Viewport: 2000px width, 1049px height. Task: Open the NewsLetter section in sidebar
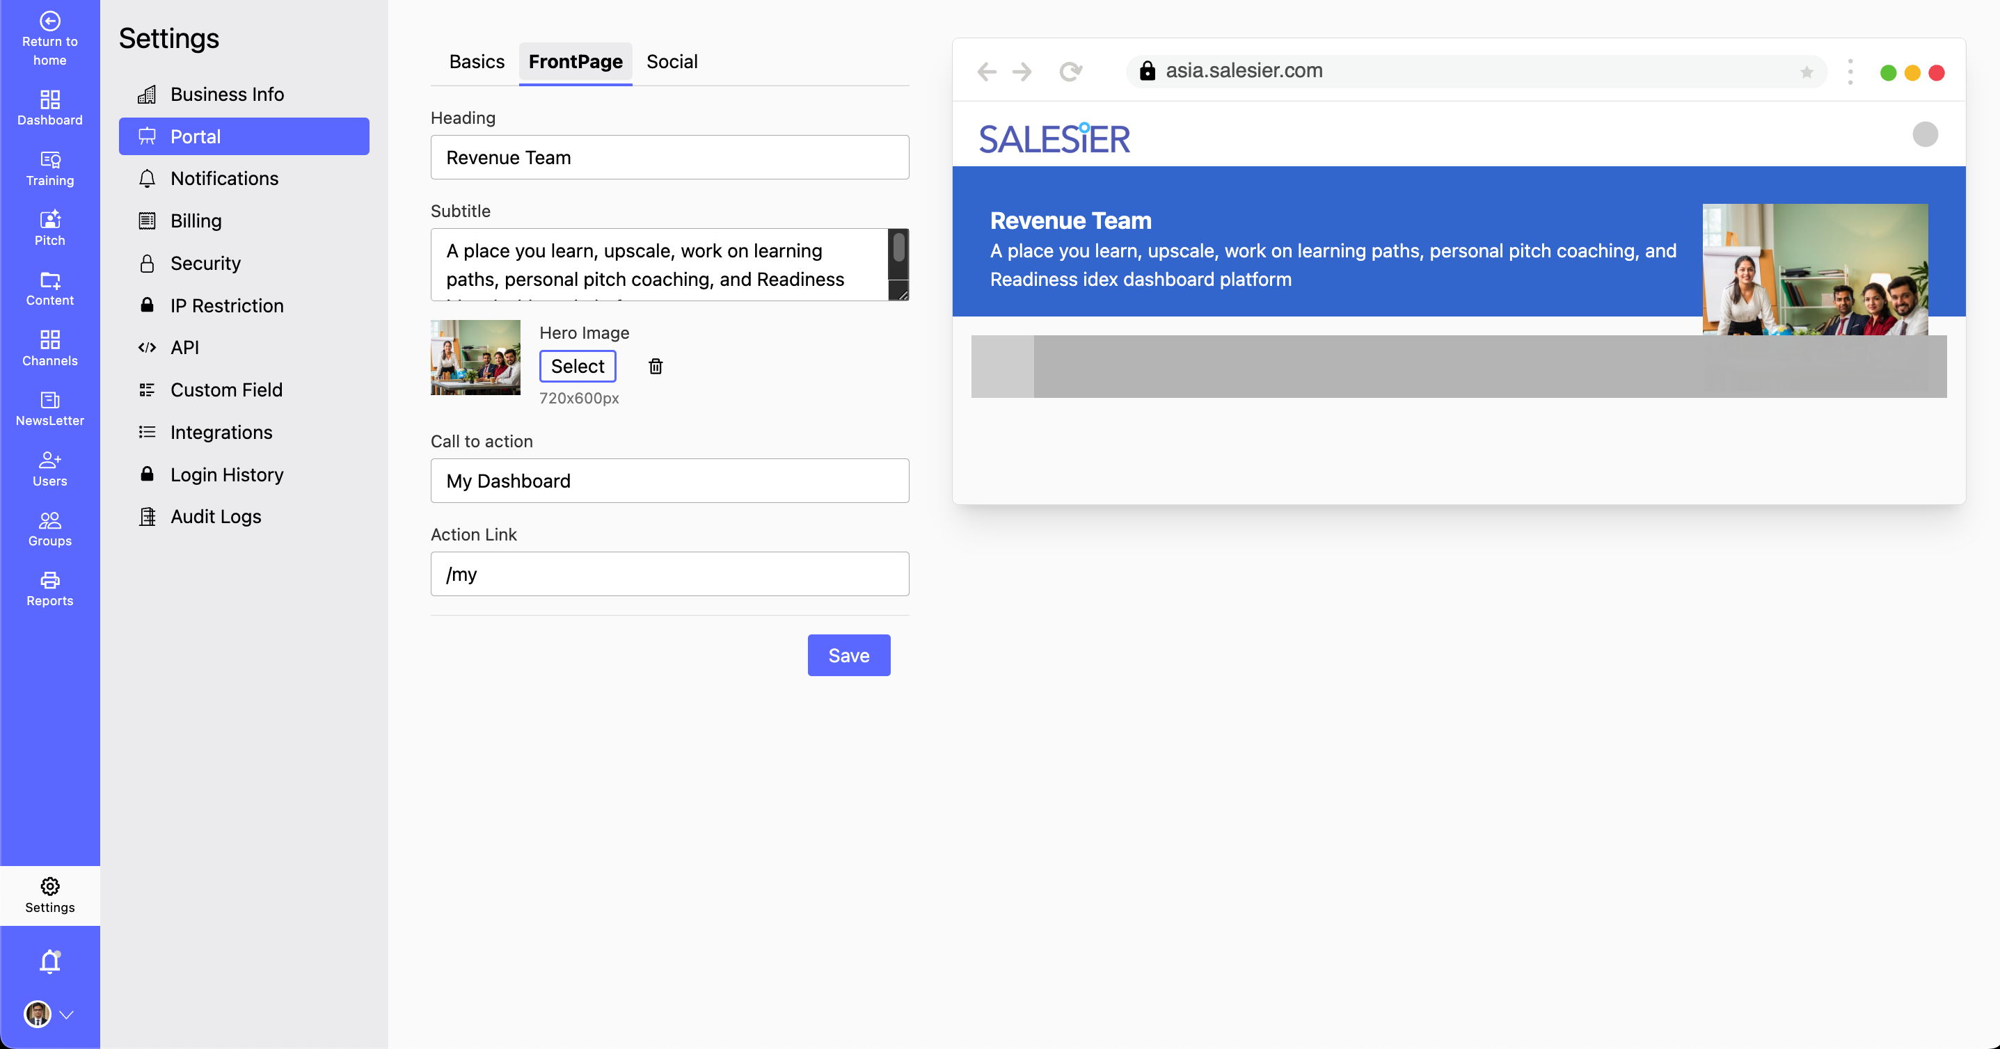49,408
